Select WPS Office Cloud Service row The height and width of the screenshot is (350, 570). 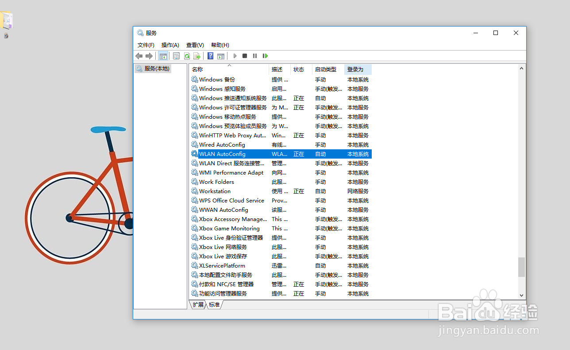[281, 200]
